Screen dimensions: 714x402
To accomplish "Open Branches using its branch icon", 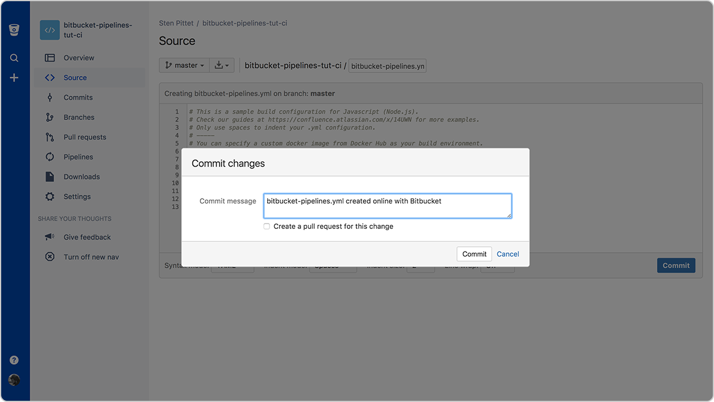I will pyautogui.click(x=49, y=117).
